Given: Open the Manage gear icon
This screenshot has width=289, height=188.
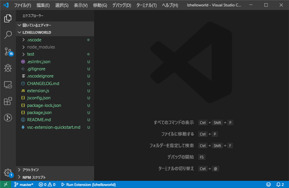Looking at the screenshot, I should (8, 173).
